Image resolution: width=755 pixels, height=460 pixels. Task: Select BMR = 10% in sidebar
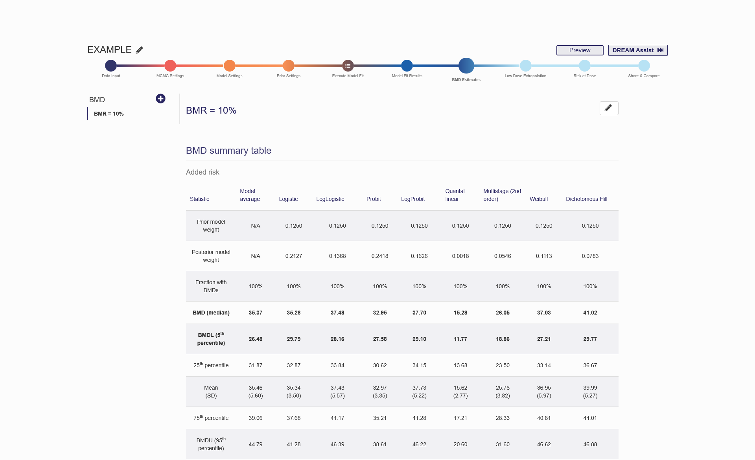(109, 114)
